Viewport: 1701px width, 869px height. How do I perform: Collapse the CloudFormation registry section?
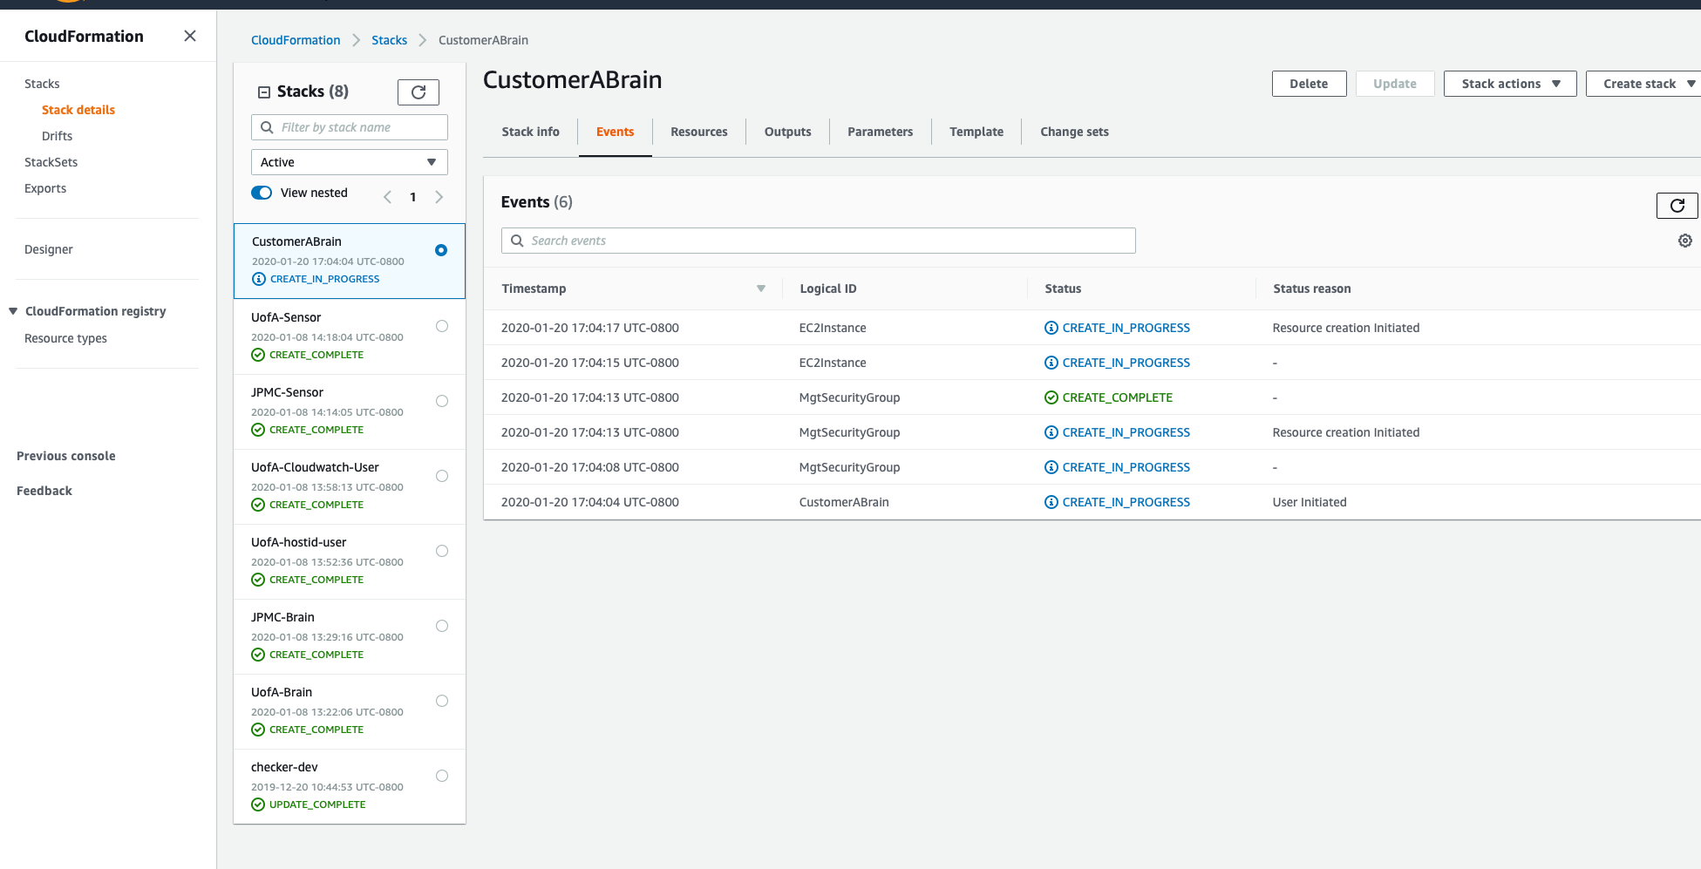(13, 311)
